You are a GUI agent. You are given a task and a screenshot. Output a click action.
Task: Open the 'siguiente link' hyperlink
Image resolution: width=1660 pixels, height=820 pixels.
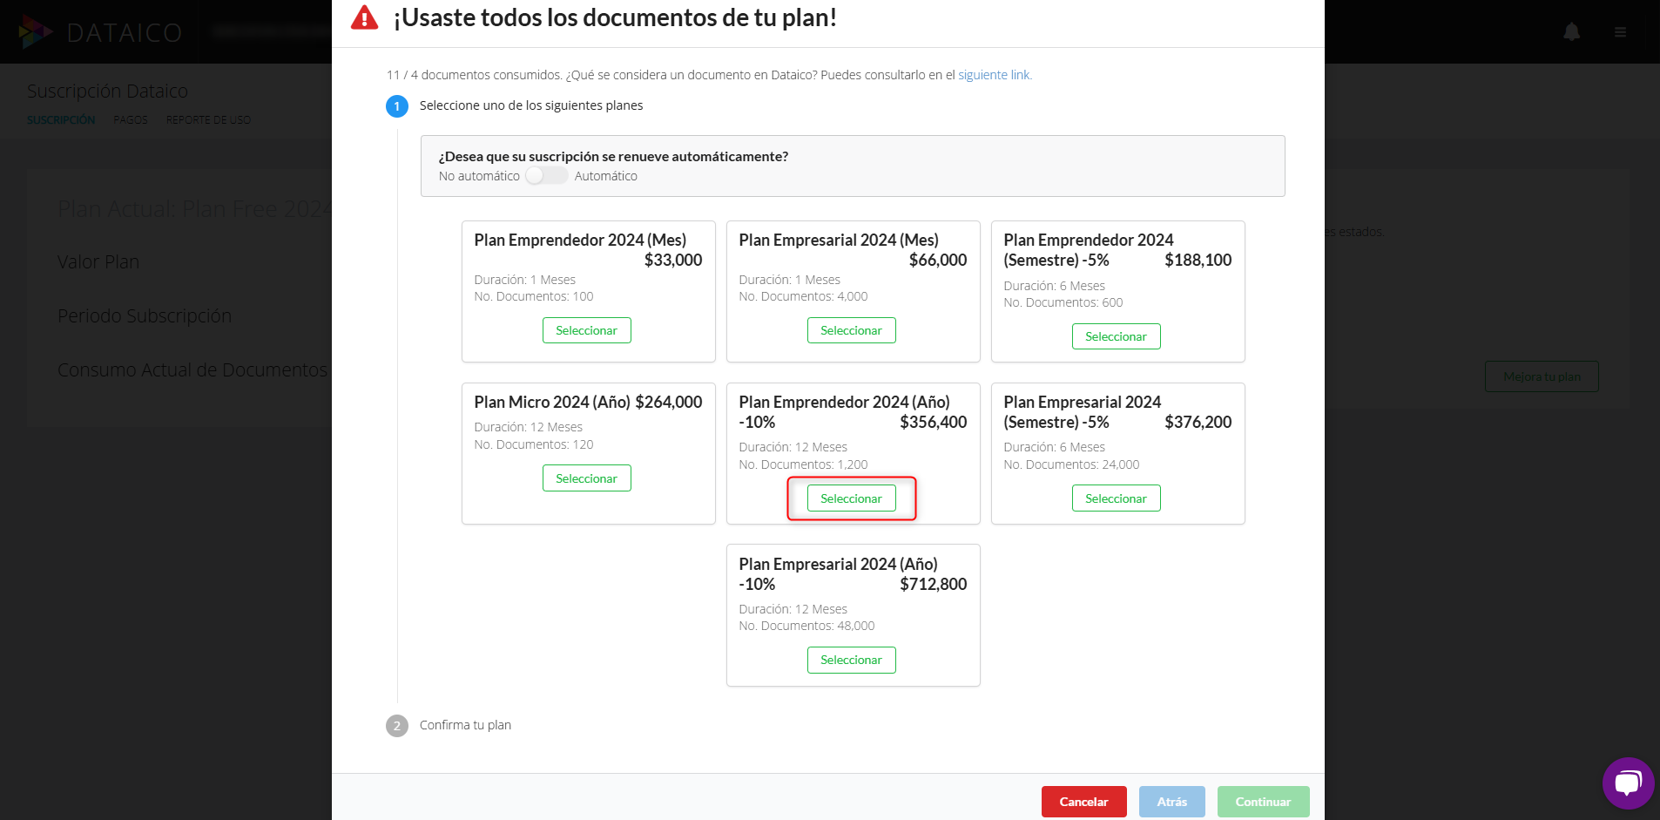(995, 75)
